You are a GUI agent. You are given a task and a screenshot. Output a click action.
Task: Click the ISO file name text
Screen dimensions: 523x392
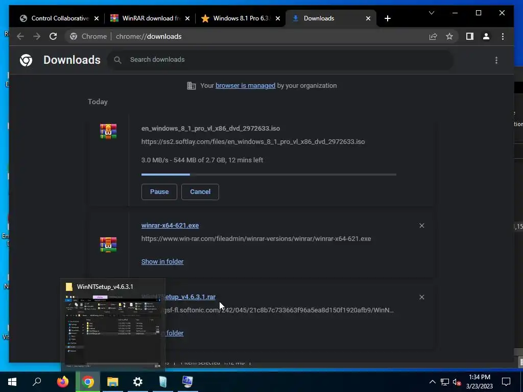click(x=210, y=128)
